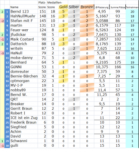The height and width of the screenshot is (152, 139).
Task: Select the red -3 rank change cell
Action: coord(2,53)
